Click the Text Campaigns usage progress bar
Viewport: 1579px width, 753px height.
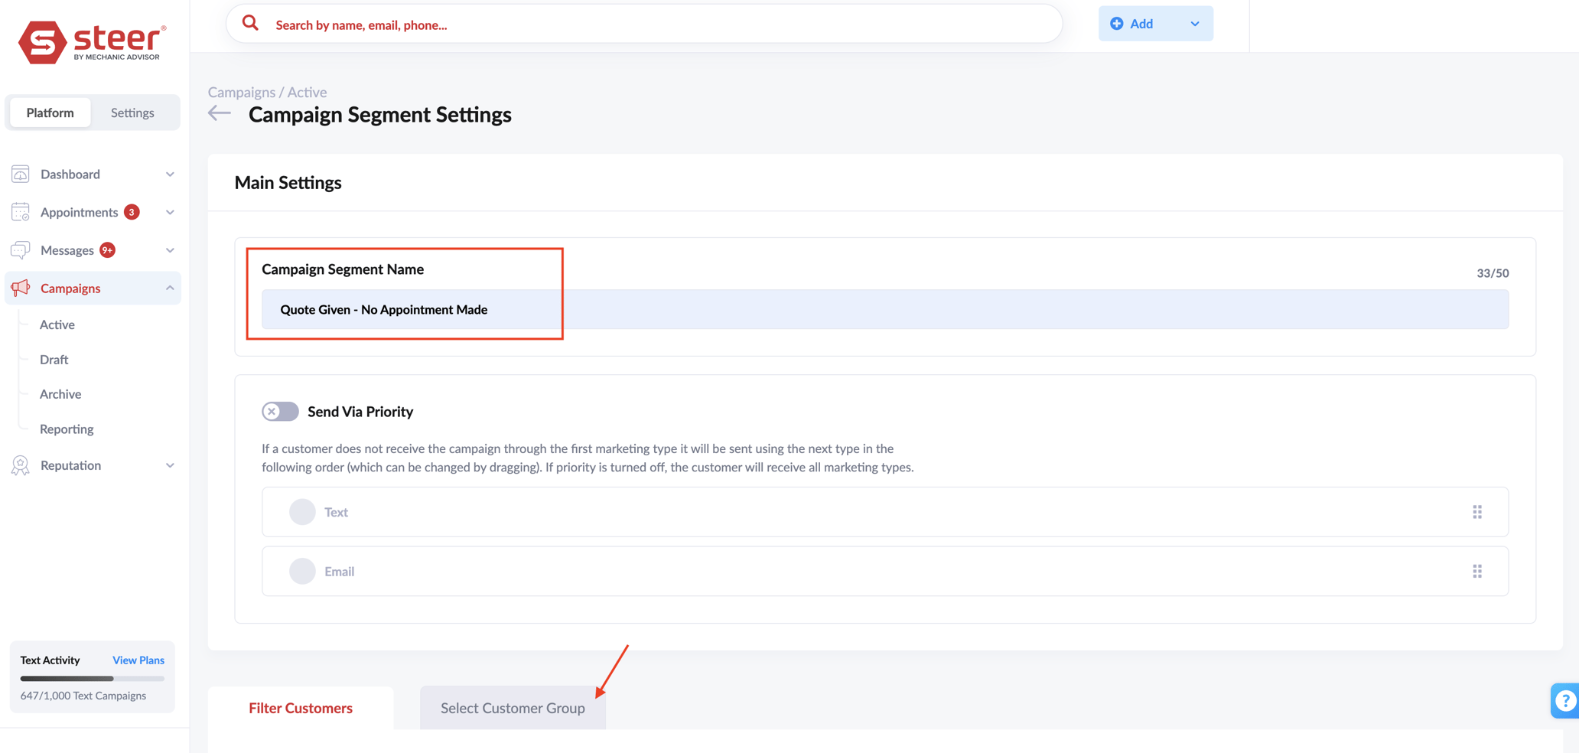92,678
